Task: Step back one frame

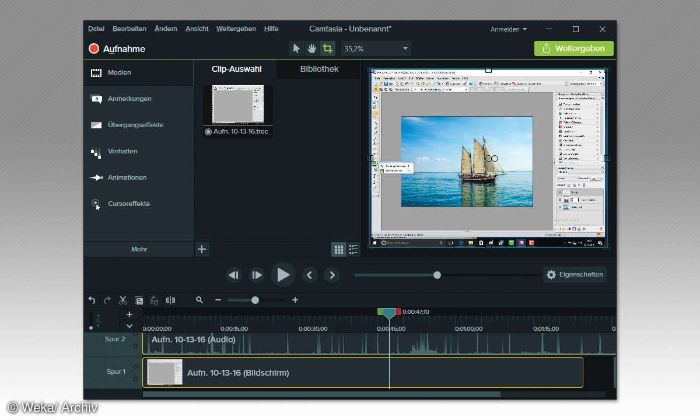Action: [234, 275]
